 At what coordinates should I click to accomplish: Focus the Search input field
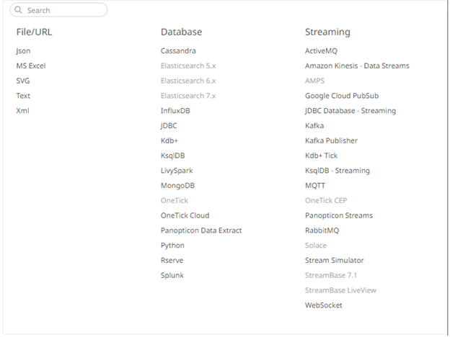tap(58, 10)
